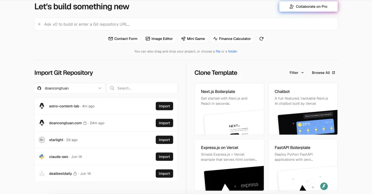Import the starlight repository

coord(164,140)
